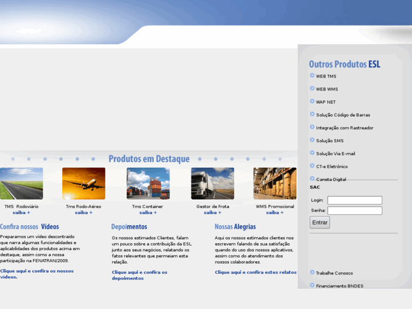Click the bullet icon beside WAP NET
Screen dimensions: 412x309
[x=312, y=101]
